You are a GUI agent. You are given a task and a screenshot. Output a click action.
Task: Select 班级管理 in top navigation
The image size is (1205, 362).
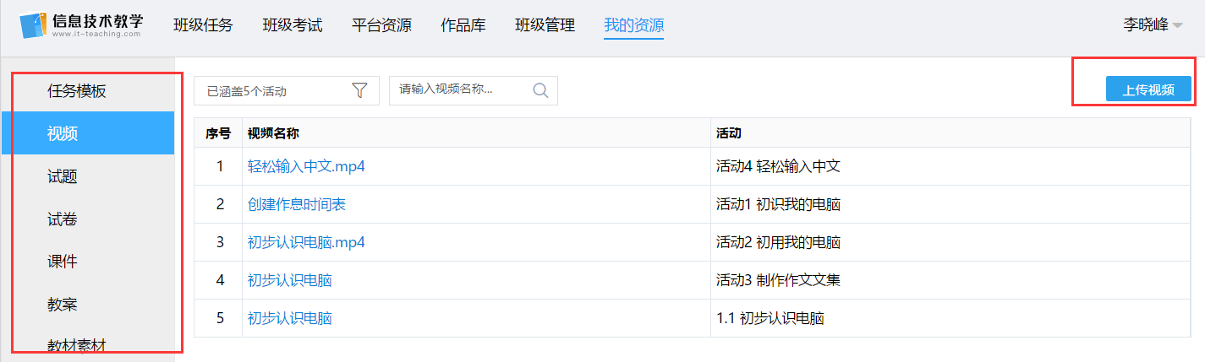(545, 25)
